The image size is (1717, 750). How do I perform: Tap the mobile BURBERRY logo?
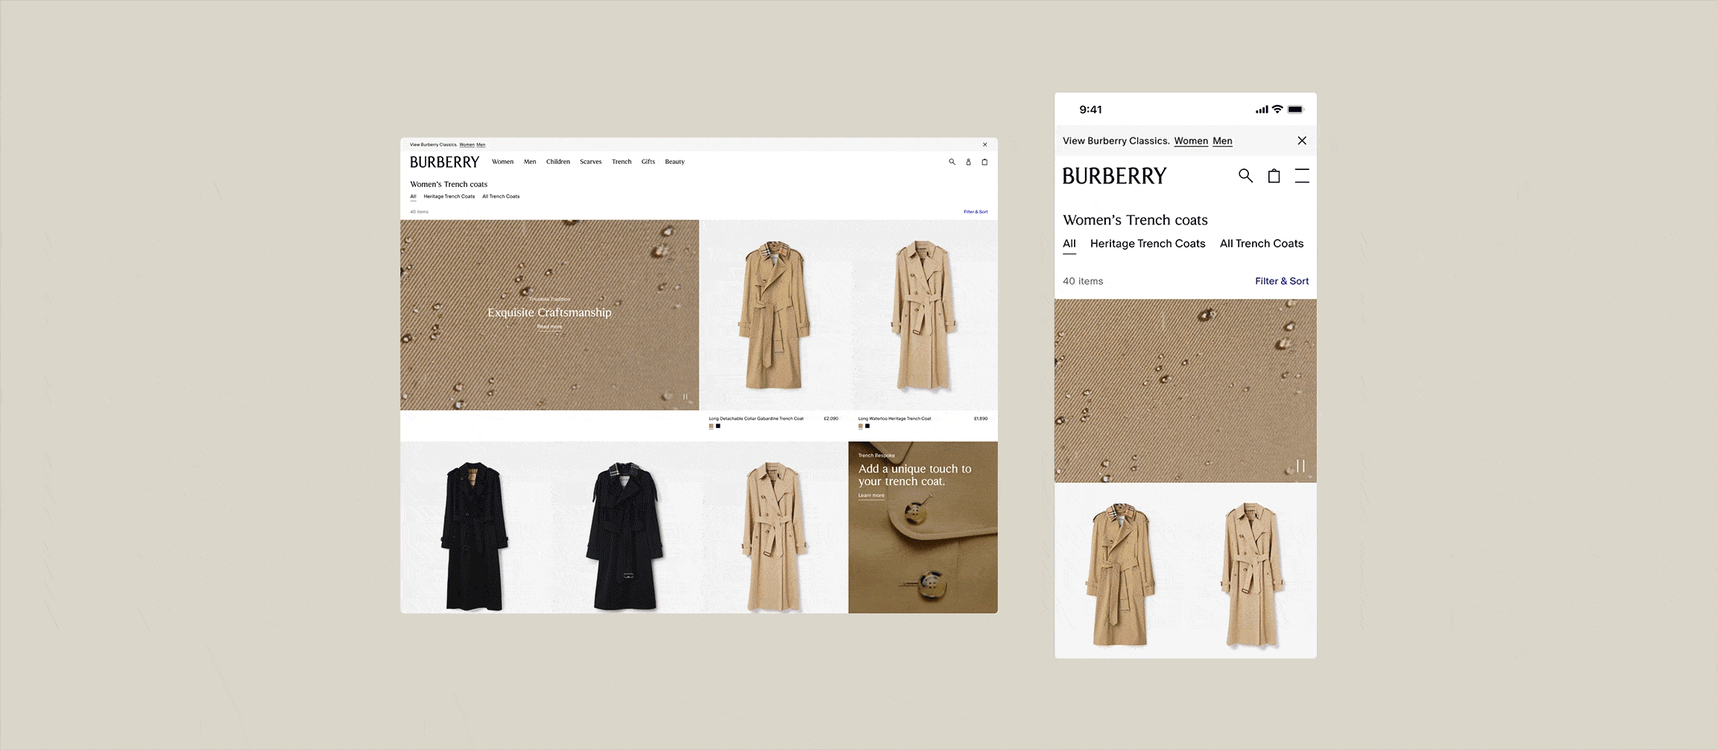click(1114, 176)
